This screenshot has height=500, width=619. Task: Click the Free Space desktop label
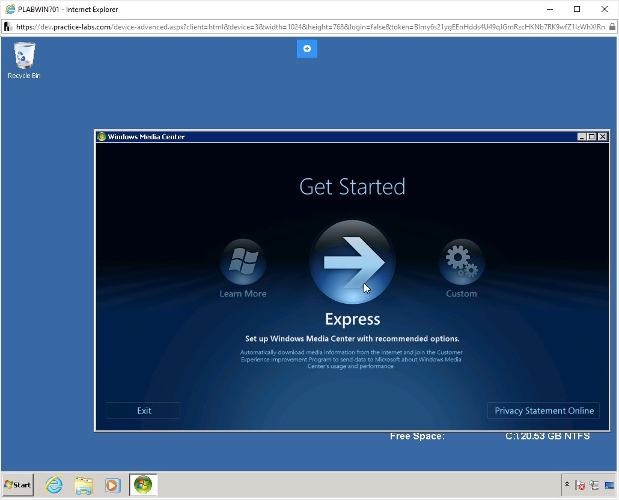(417, 436)
